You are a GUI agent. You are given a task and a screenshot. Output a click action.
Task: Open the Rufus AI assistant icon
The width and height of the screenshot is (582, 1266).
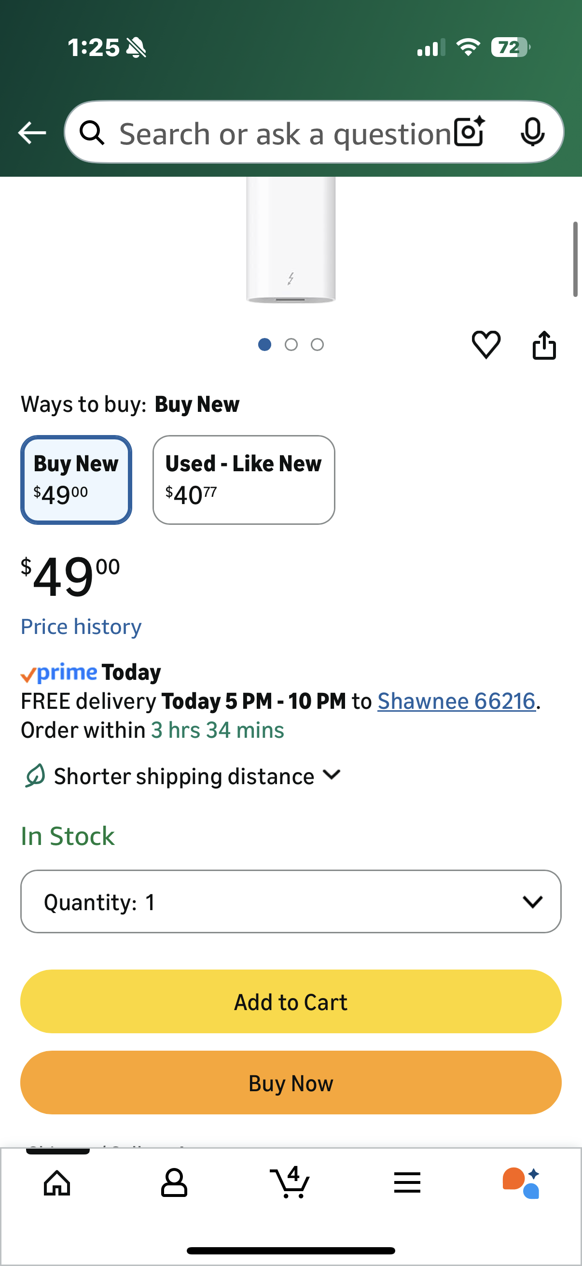click(x=521, y=1182)
